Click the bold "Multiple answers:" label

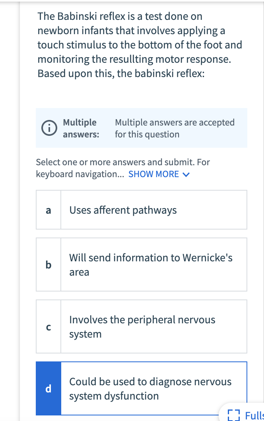[x=81, y=128]
